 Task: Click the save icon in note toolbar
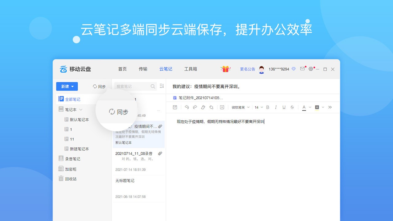[x=175, y=107]
